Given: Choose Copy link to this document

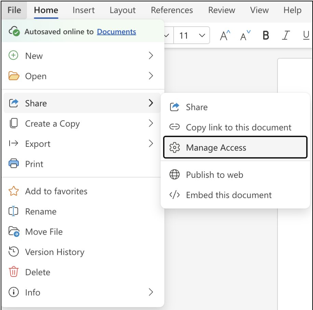Looking at the screenshot, I should coord(235,127).
